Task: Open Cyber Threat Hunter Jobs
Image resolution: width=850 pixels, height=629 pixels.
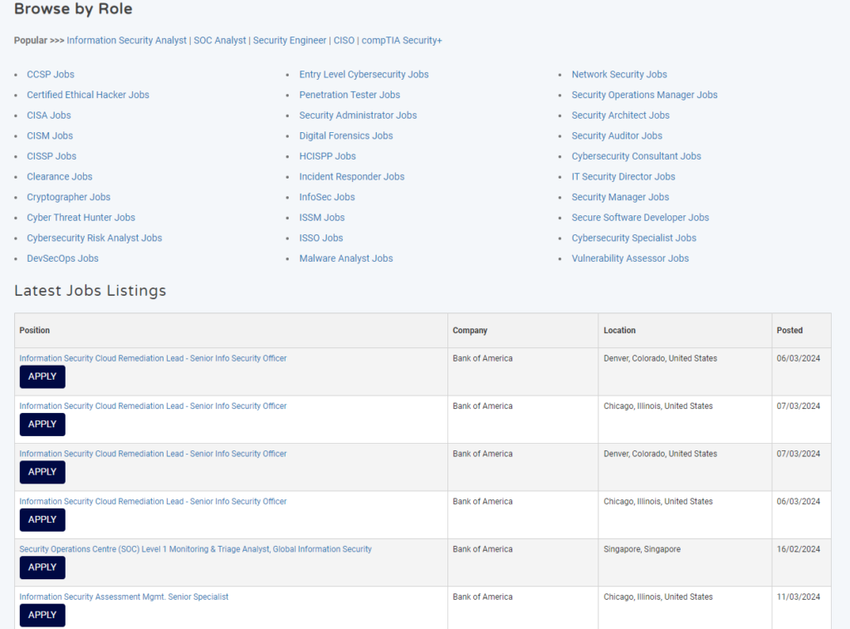Action: (81, 218)
